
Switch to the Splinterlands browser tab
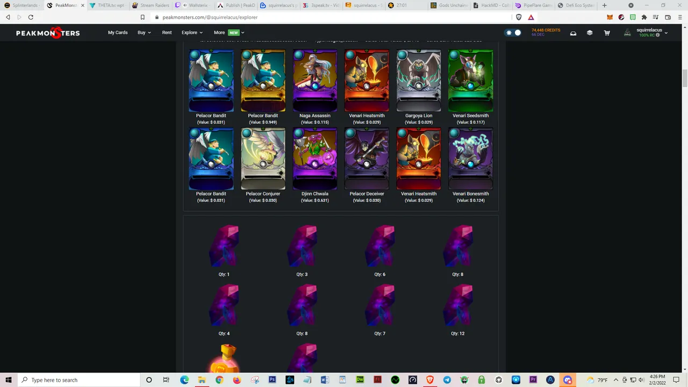(21, 5)
